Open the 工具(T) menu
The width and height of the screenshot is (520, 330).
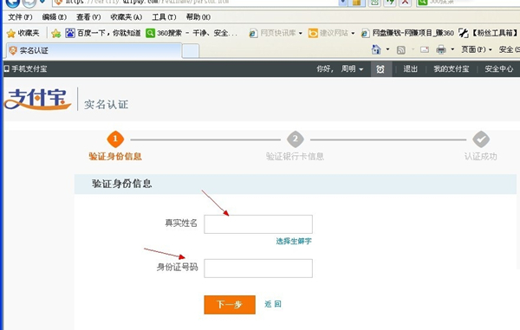click(x=164, y=17)
